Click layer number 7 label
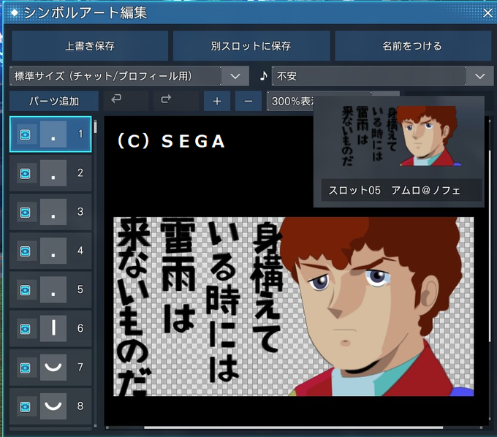This screenshot has width=497, height=437. [x=80, y=367]
